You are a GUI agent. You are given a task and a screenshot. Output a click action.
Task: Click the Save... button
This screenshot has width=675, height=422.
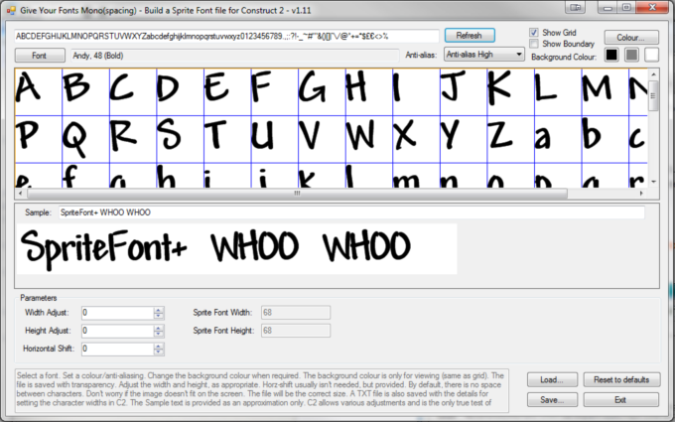[552, 399]
